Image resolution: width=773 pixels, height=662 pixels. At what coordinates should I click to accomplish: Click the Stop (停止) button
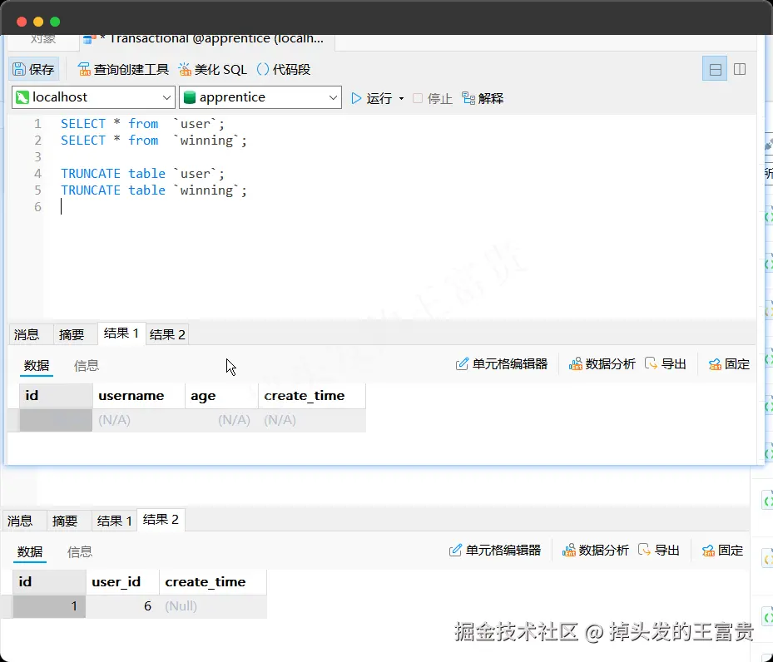click(433, 98)
